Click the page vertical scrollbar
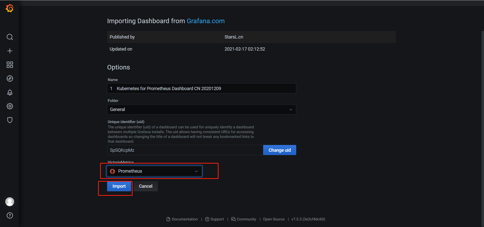This screenshot has width=484, height=227. click(x=482, y=128)
